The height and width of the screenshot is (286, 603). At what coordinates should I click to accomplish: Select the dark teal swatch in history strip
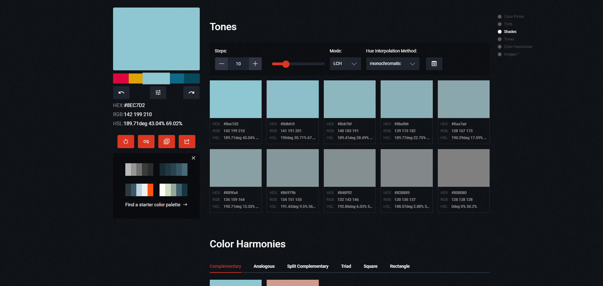coord(192,78)
